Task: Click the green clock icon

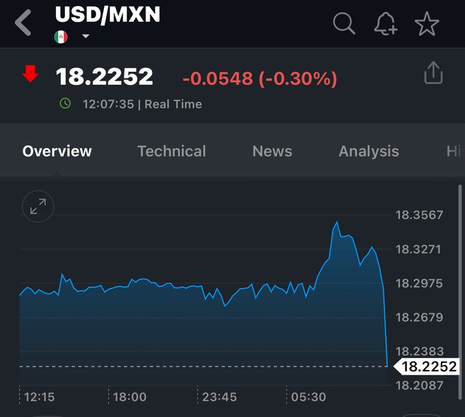Action: (66, 104)
